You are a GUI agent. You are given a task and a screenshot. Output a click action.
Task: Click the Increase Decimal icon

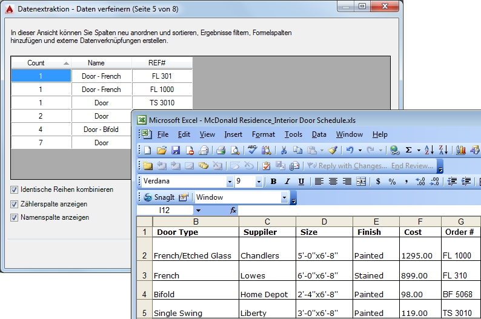tap(420, 182)
